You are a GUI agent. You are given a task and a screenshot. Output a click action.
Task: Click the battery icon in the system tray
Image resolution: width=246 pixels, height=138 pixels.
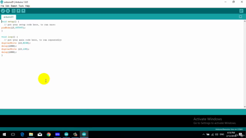pyautogui.click(x=208, y=135)
